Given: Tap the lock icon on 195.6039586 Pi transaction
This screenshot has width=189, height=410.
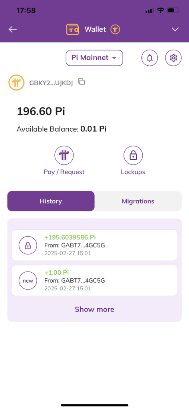Looking at the screenshot, I should click(x=28, y=245).
